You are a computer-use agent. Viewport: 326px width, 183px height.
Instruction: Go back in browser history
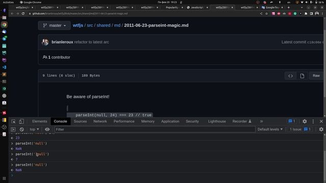tap(12, 14)
